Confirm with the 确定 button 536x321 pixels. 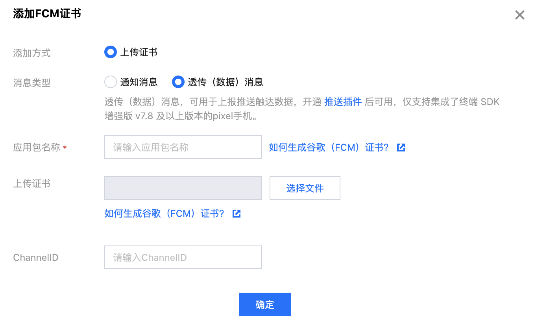click(x=264, y=304)
